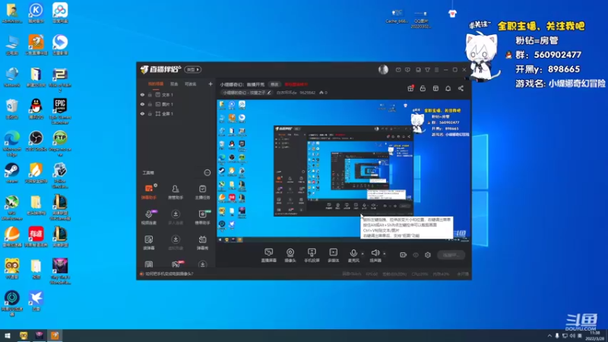Open the filter funnel icon in the title bar
The image size is (608, 342).
coord(427,70)
